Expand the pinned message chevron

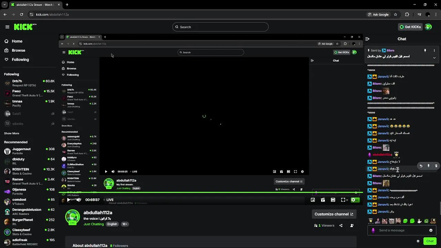(x=434, y=58)
